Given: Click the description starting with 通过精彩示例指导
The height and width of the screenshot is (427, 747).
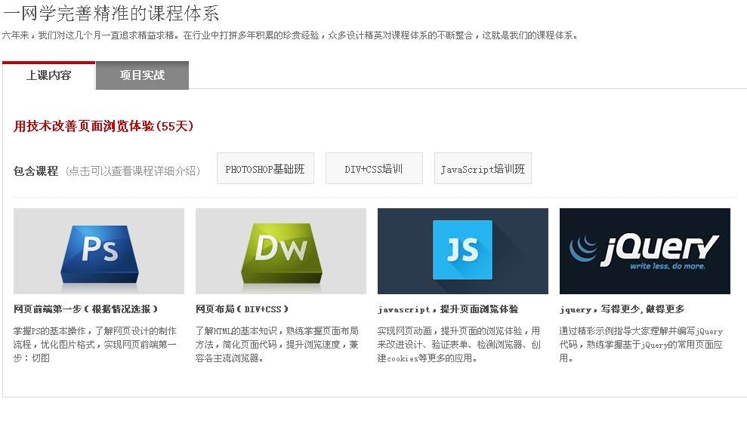Looking at the screenshot, I should coord(641,344).
